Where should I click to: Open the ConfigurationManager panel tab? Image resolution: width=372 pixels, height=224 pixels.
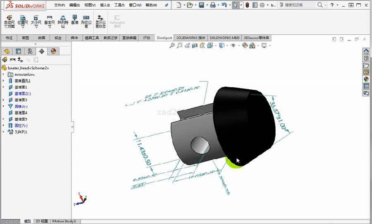pyautogui.click(x=30, y=51)
